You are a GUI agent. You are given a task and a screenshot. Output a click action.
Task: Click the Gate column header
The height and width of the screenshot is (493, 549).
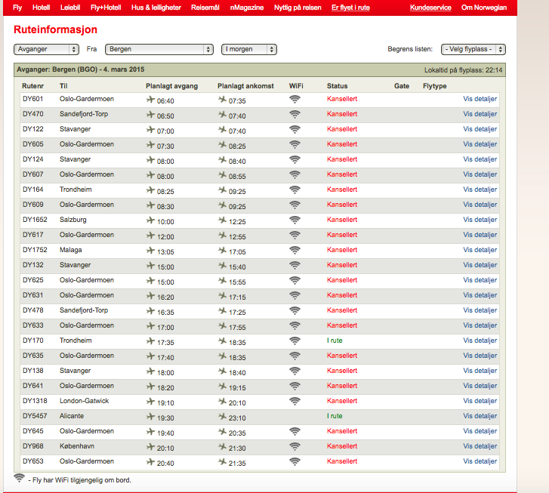[401, 86]
